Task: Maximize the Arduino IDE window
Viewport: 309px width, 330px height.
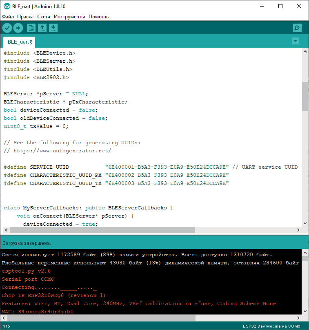Action: (280, 6)
